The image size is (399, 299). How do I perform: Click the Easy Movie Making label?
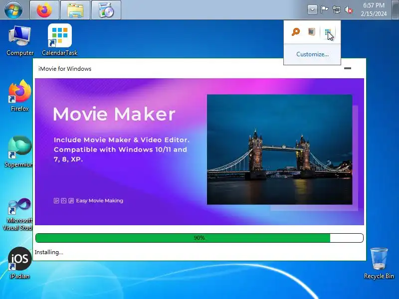pyautogui.click(x=99, y=201)
